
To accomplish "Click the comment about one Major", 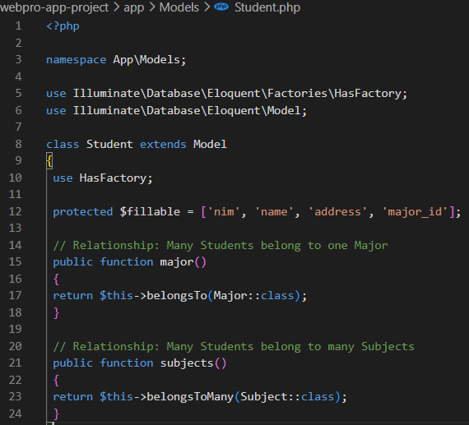I will tap(221, 245).
